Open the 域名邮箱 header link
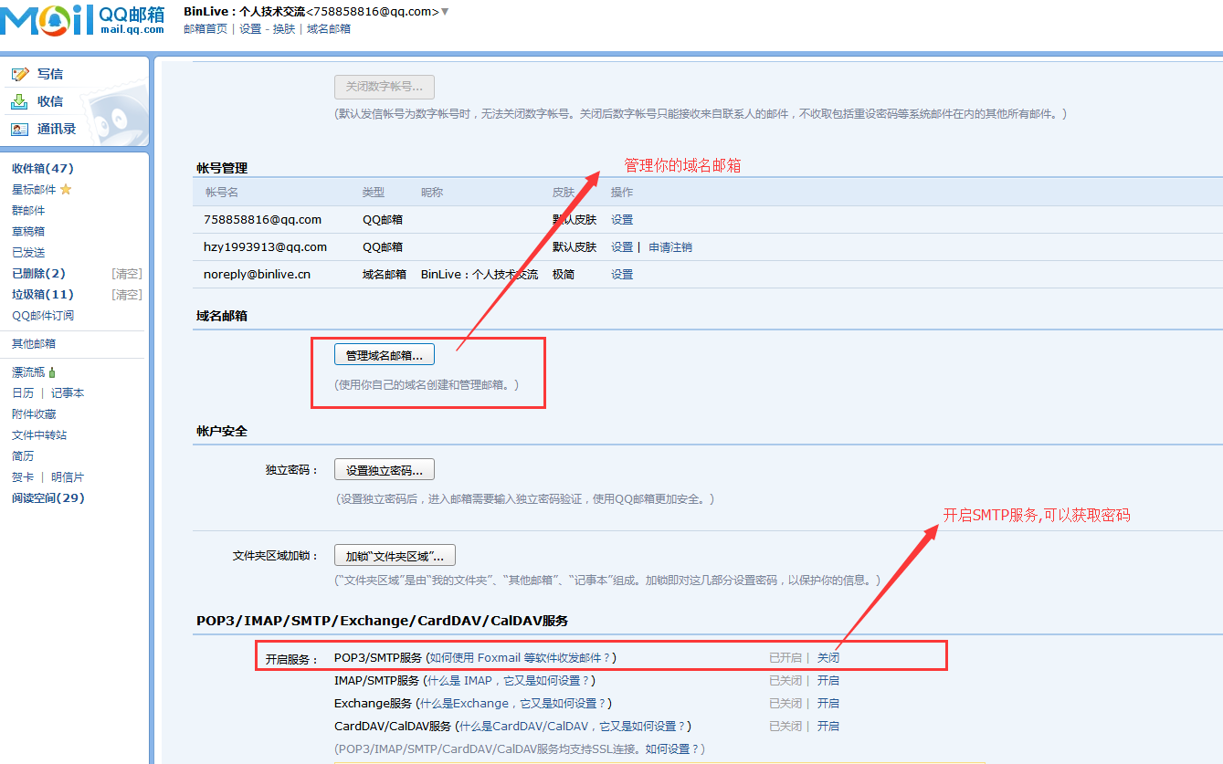Viewport: 1223px width, 764px height. point(329,29)
